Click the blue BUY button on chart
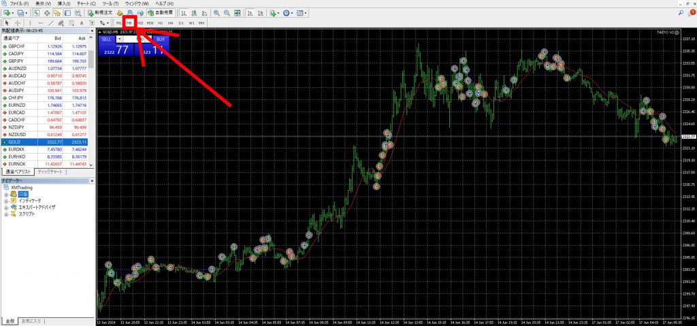This screenshot has height=326, width=697. [160, 39]
